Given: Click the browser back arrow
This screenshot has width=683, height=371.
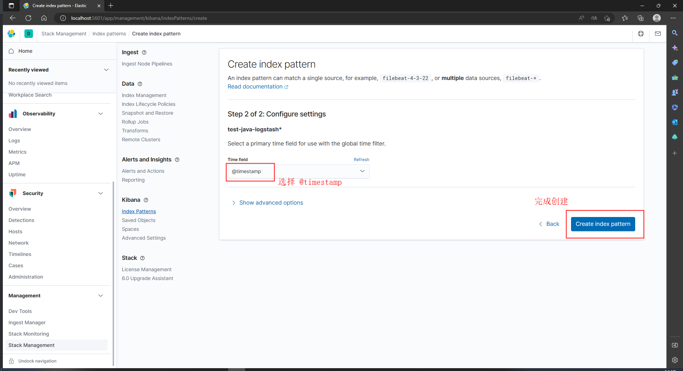Looking at the screenshot, I should 13,18.
